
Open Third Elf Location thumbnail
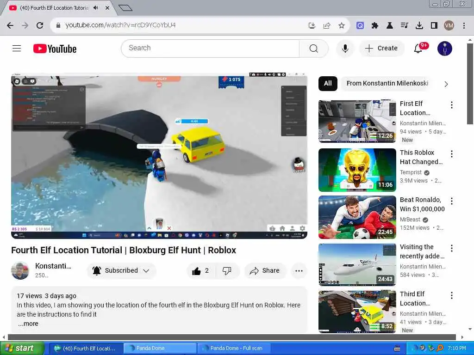click(357, 312)
